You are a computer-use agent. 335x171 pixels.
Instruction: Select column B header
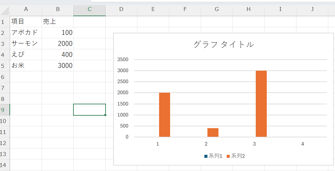click(x=58, y=9)
